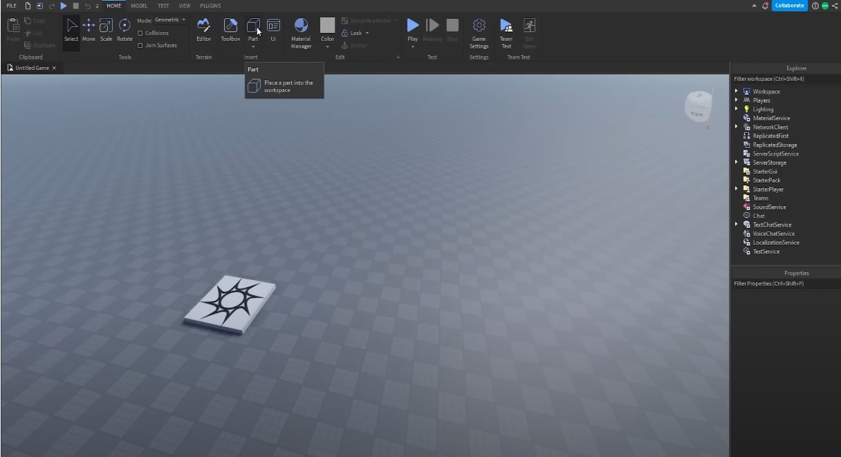This screenshot has width=841, height=457.
Task: Open the quick access toolbar customize arrow
Action: pyautogui.click(x=98, y=6)
